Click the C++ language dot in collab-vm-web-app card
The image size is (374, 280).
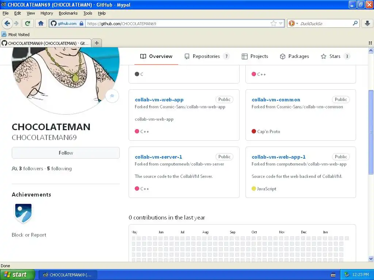click(x=137, y=131)
